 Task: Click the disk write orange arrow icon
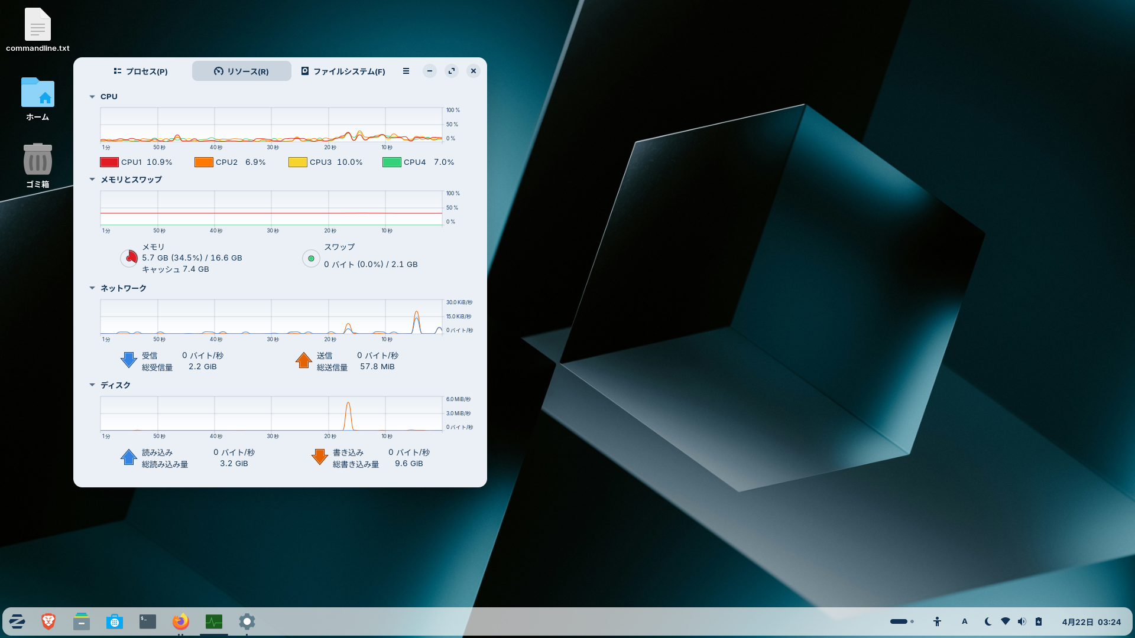click(x=319, y=457)
